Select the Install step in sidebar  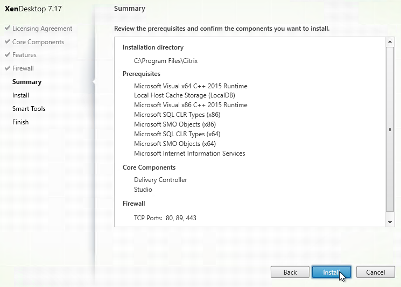pyautogui.click(x=20, y=95)
